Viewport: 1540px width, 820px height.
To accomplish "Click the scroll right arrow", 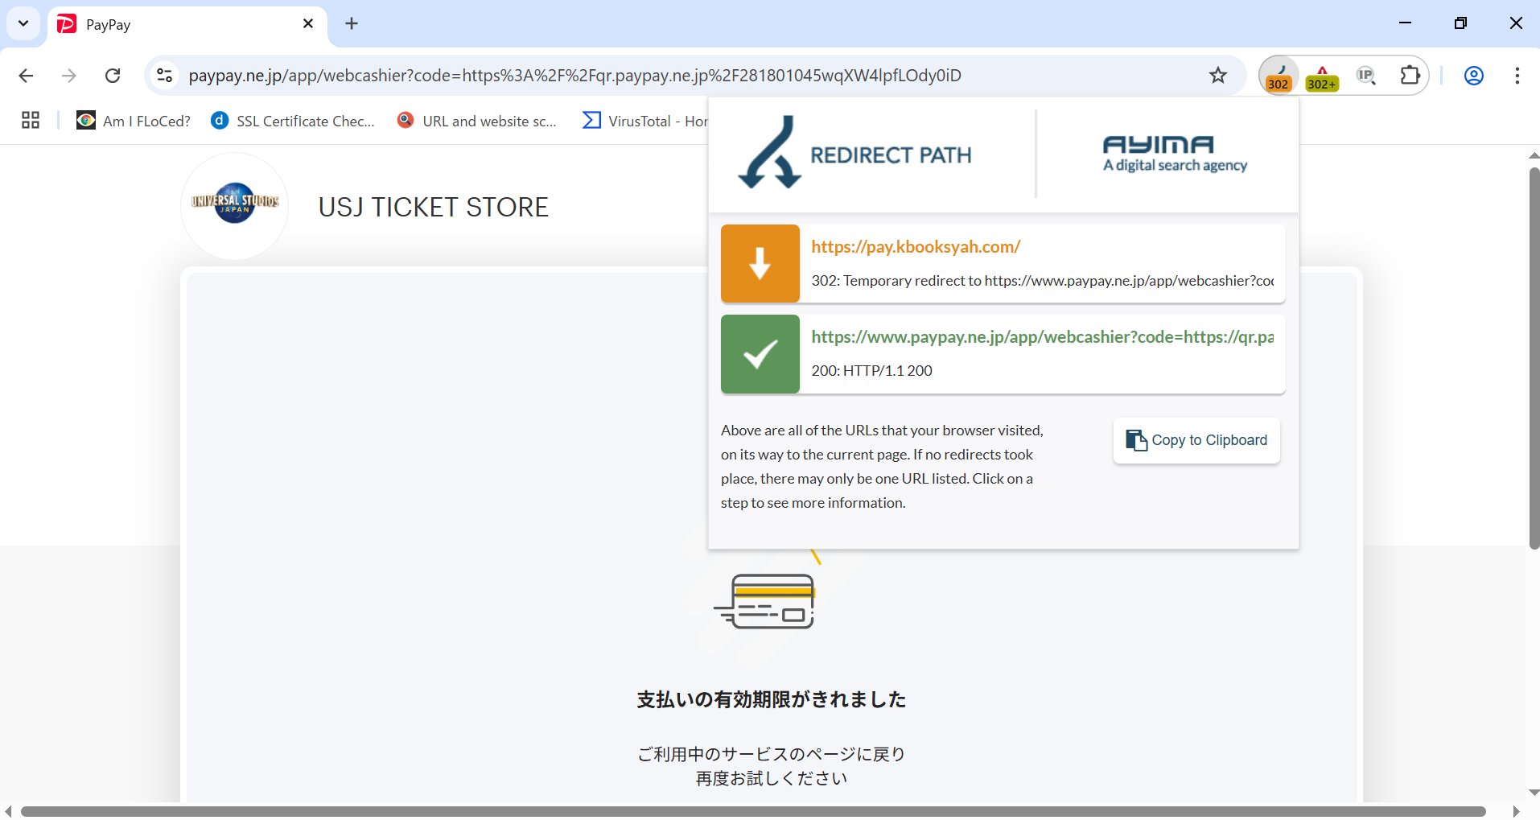I will (x=1517, y=811).
